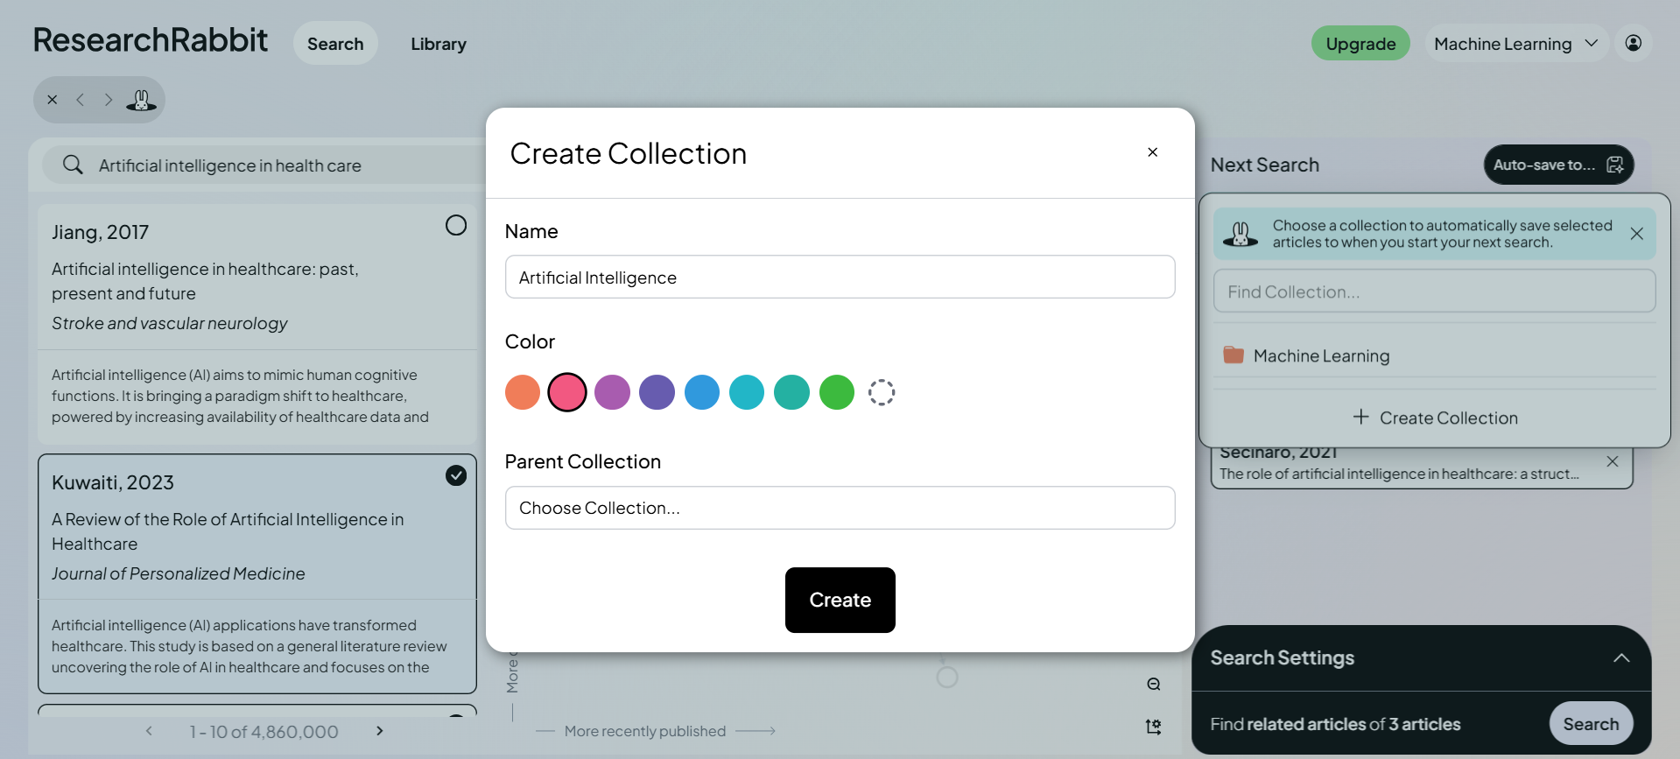
Task: Go back with the left chevron
Action: pos(81,100)
